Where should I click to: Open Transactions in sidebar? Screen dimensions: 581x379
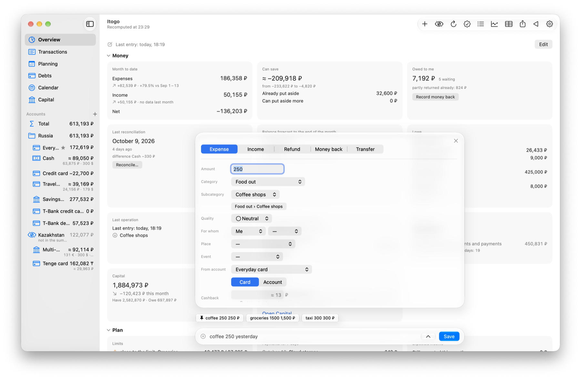[x=60, y=52]
